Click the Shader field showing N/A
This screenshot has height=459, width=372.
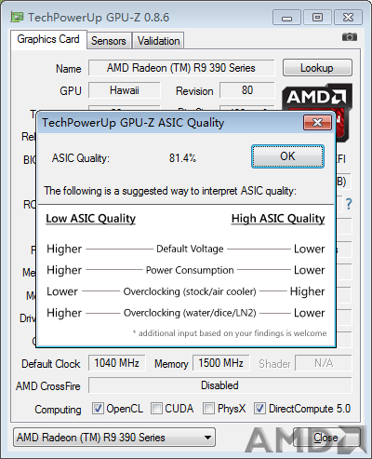(324, 363)
